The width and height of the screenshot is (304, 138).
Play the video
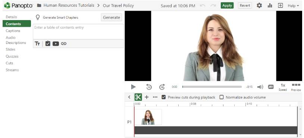pyautogui.click(x=134, y=87)
